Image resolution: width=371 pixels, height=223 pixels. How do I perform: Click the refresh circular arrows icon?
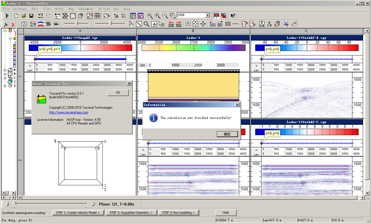(24, 24)
